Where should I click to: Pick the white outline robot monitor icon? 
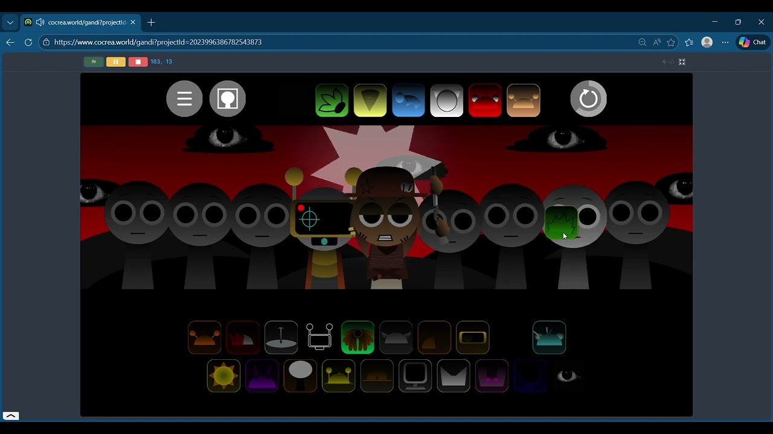pyautogui.click(x=319, y=336)
